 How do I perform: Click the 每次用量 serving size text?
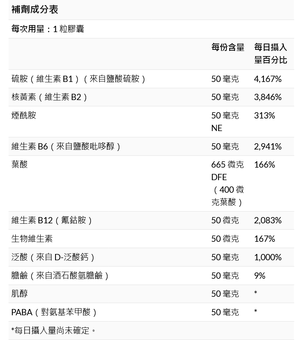48,29
